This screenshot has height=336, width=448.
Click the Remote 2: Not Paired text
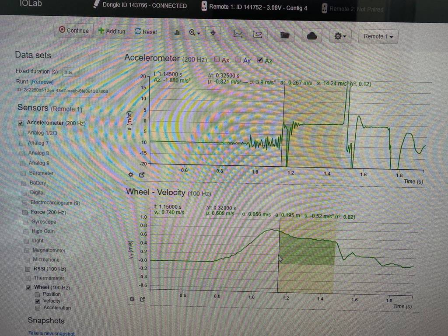coord(356,9)
